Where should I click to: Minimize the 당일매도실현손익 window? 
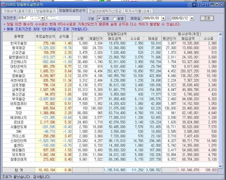(212, 5)
